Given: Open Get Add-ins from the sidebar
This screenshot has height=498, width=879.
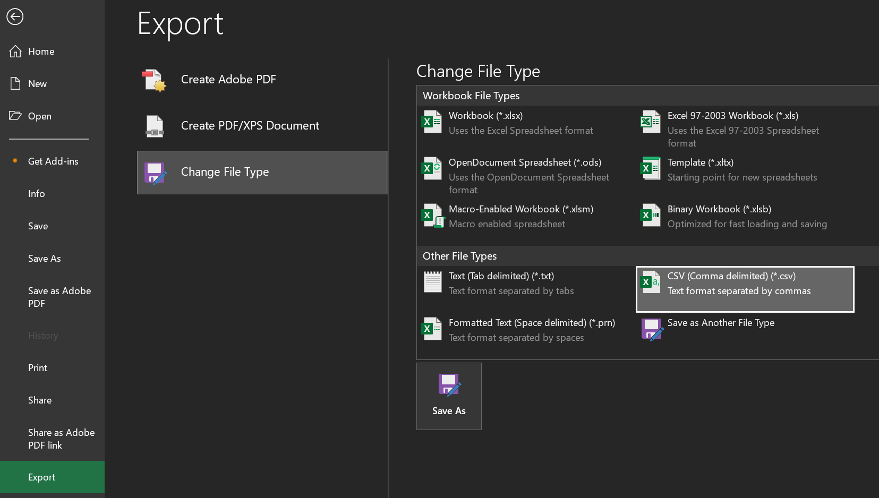Looking at the screenshot, I should (52, 161).
